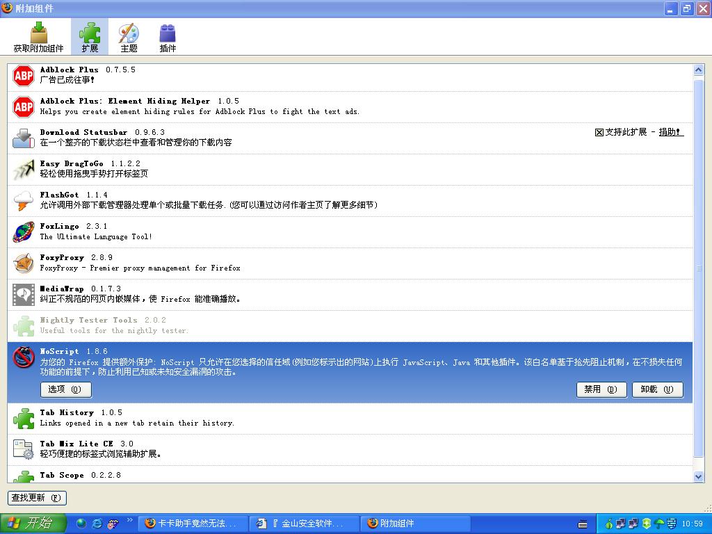Click the system clock showing 10:59
Viewport: 712px width, 534px height.
point(693,524)
